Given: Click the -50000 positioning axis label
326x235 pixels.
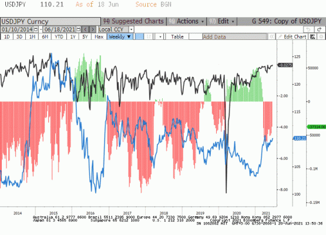Looking at the screenshot, I should point(314,135).
